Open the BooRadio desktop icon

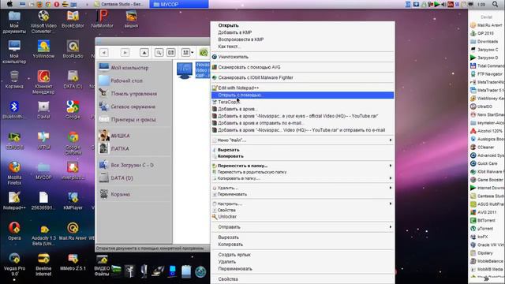73,49
